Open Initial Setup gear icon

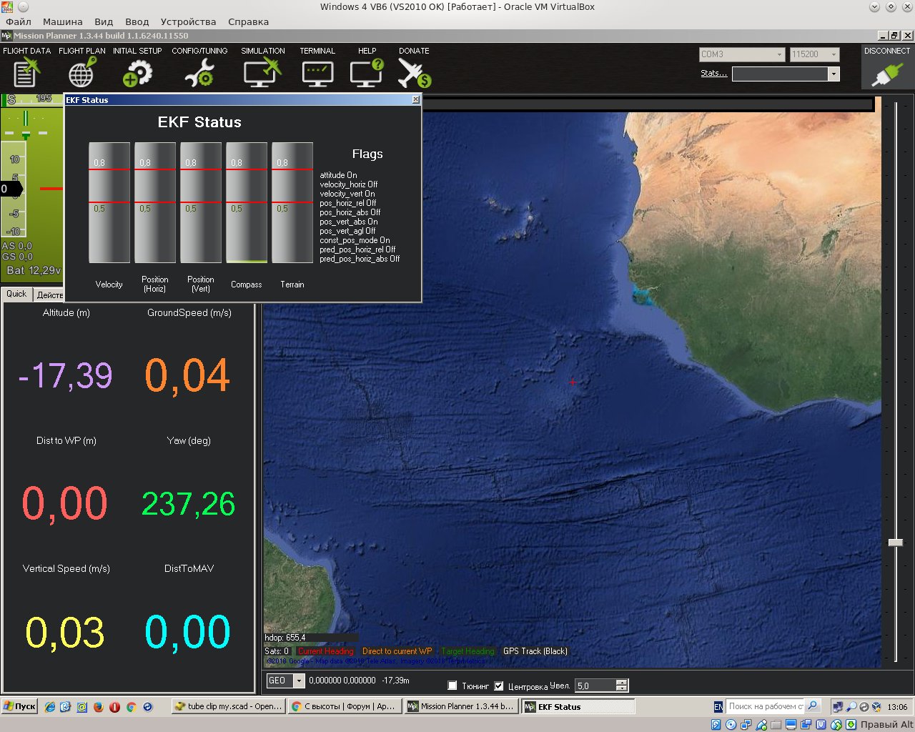137,72
